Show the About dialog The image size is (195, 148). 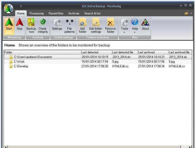145,26
